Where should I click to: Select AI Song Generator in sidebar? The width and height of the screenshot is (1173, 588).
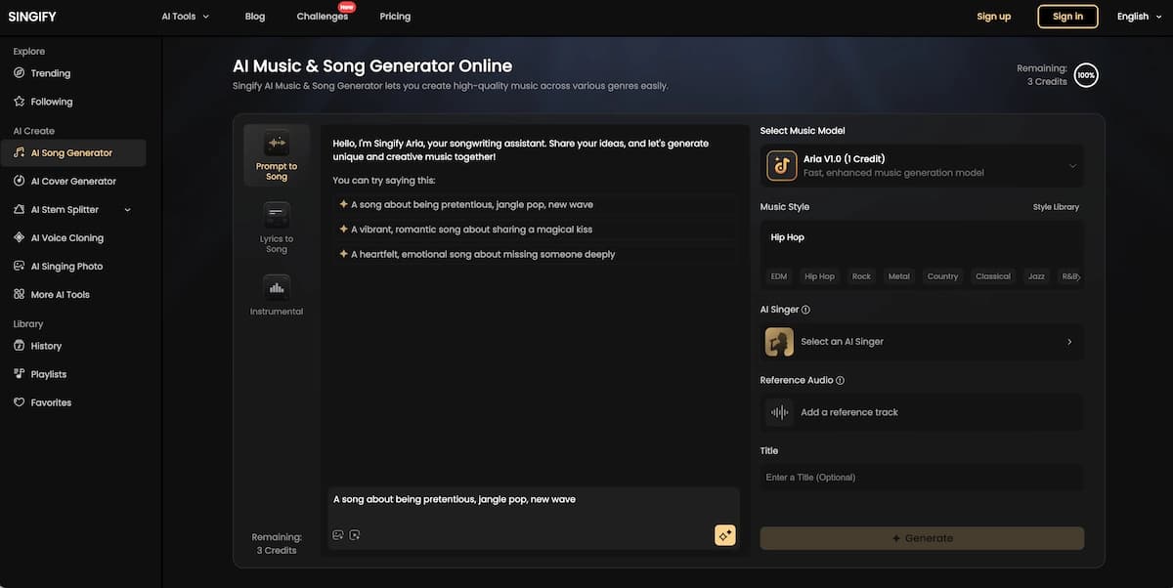coord(73,153)
